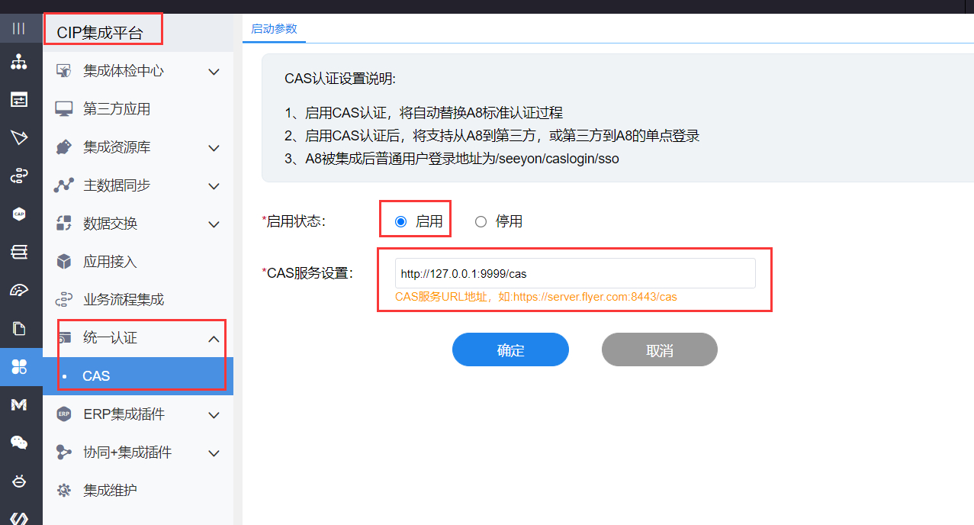
Task: Open 第三方应用 menu label
Action: point(117,109)
